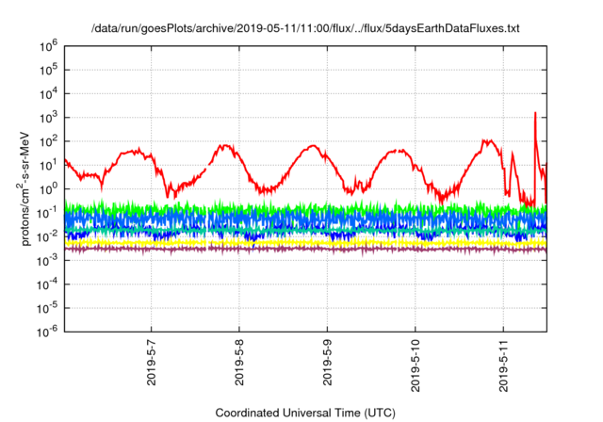
Task: Click the 10^-5 y-axis tick label
Action: [x=47, y=309]
